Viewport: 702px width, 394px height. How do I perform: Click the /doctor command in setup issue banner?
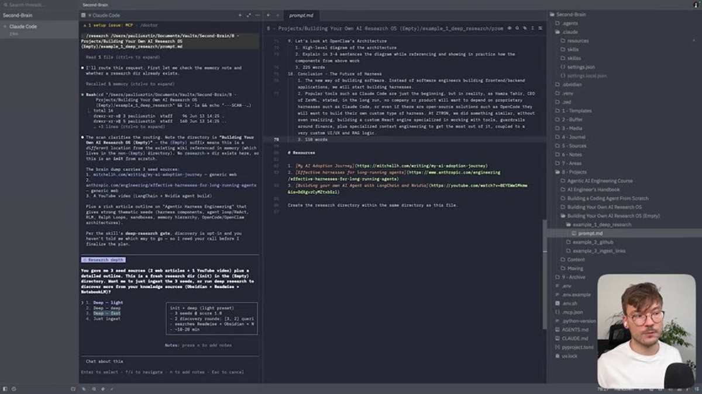[x=149, y=26]
